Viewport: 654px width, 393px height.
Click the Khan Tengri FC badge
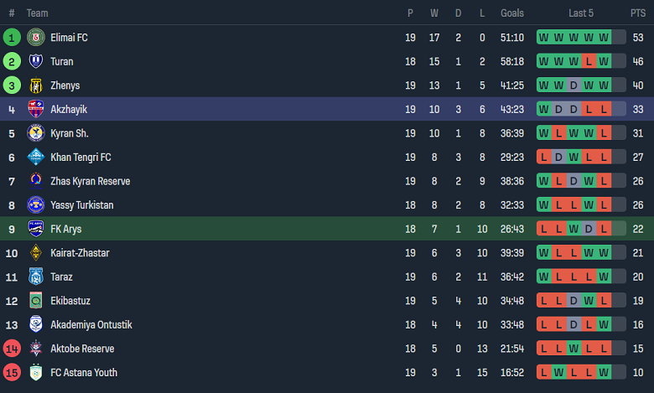point(35,158)
